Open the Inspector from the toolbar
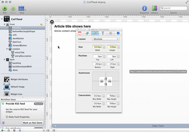The width and height of the screenshot is (189, 132). pyautogui.click(x=144, y=8)
